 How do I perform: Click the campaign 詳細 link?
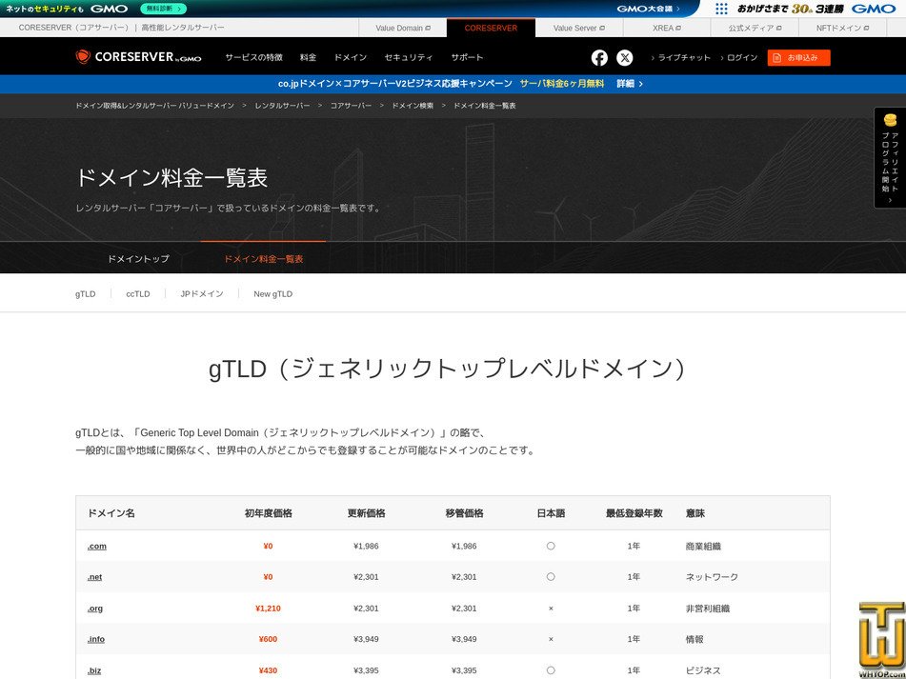point(629,84)
